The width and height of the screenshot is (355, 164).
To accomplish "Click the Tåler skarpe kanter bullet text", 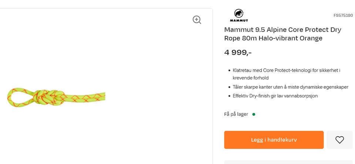I will [x=290, y=87].
